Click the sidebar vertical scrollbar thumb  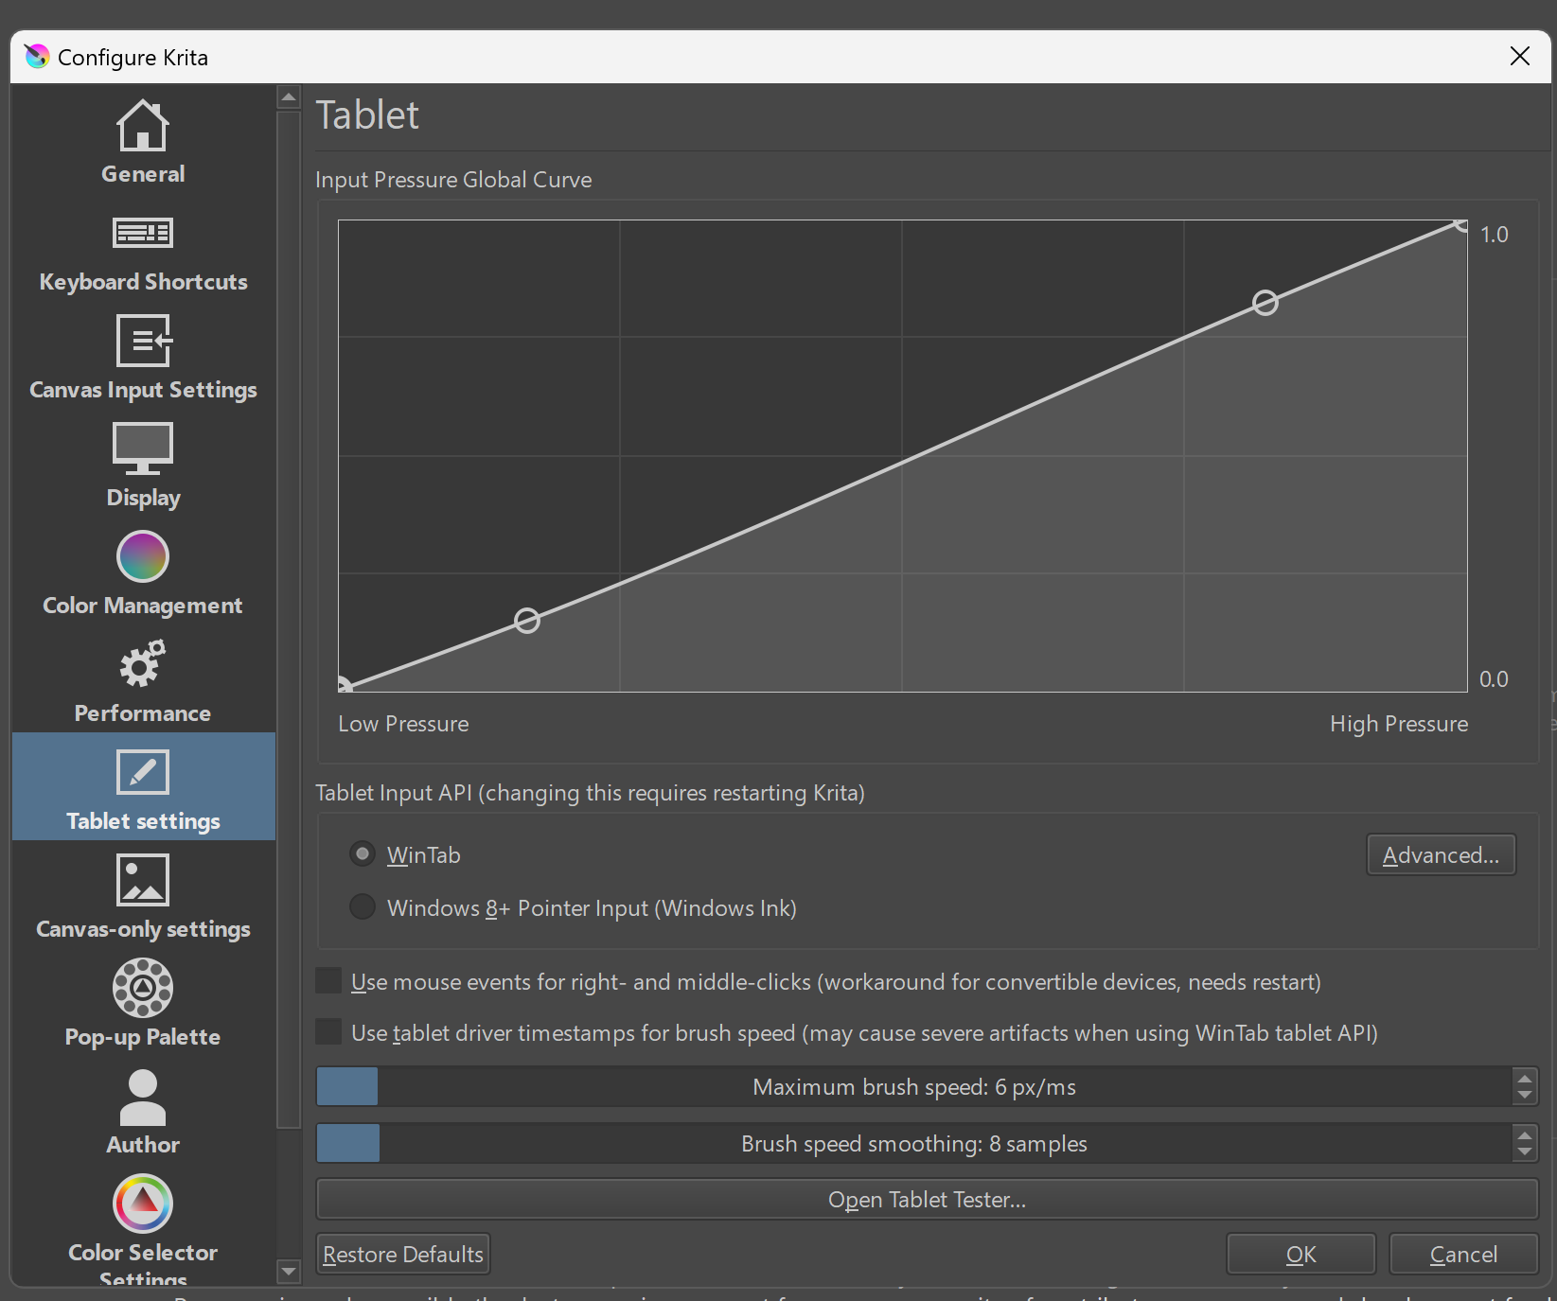[x=289, y=620]
